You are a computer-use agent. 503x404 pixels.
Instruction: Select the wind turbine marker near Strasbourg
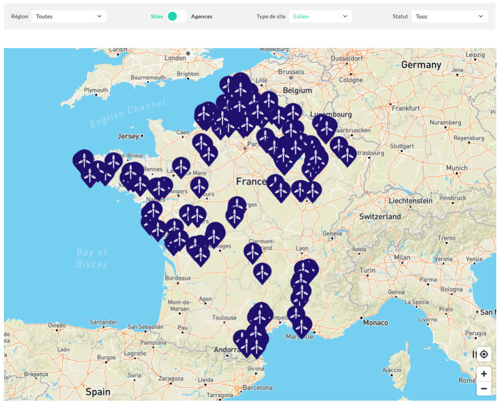click(348, 154)
